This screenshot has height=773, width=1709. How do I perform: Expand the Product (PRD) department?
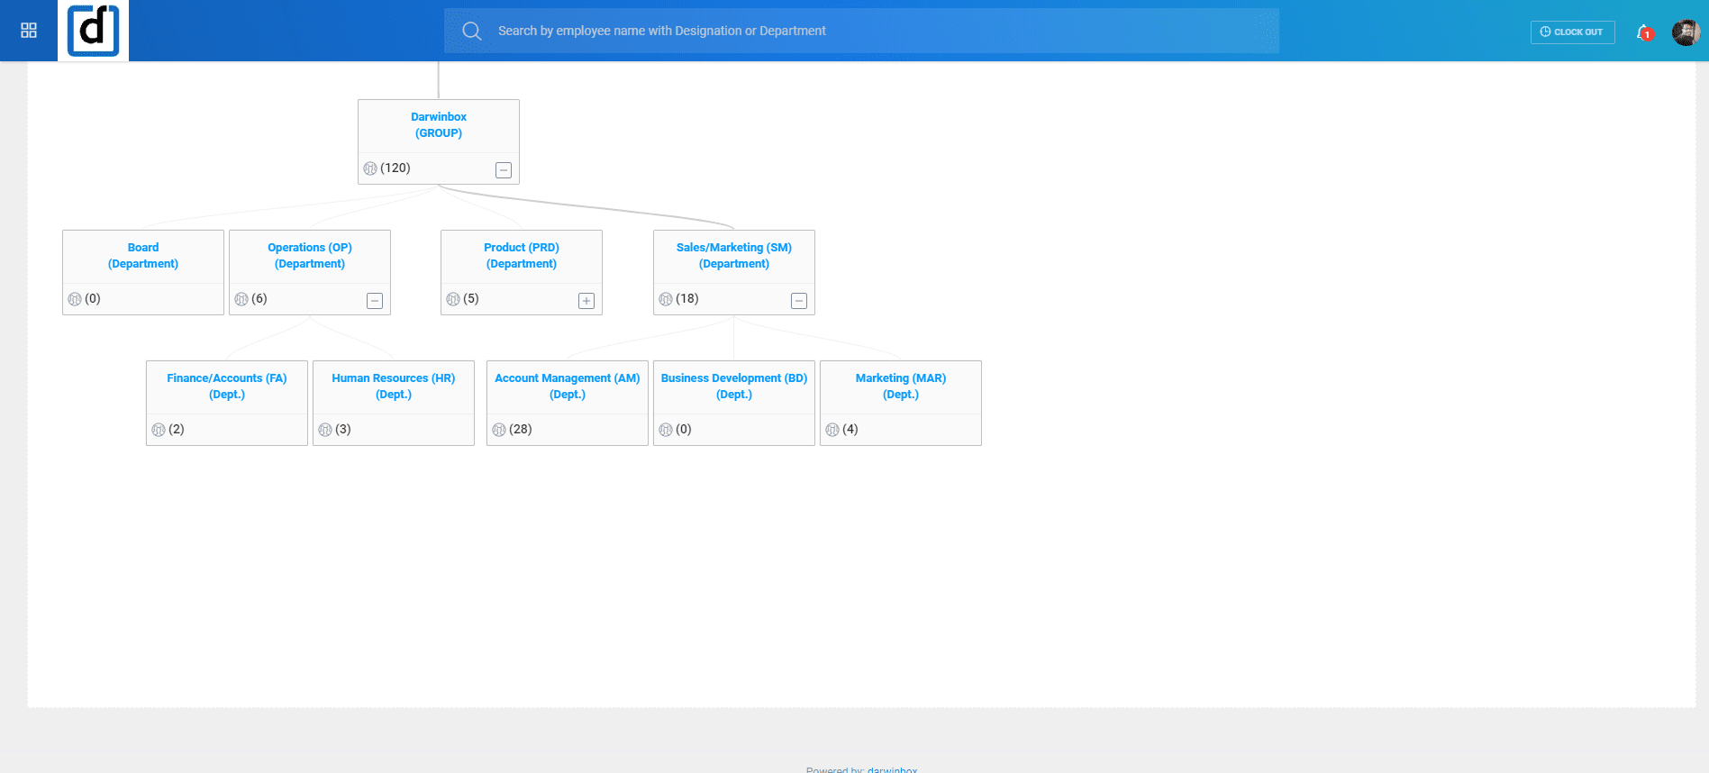click(586, 301)
